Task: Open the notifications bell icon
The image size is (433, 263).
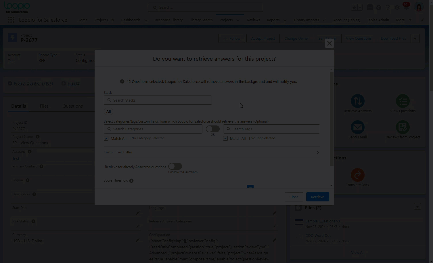Action: (406, 7)
